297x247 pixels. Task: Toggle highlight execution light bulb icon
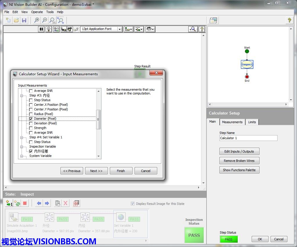click(x=49, y=29)
